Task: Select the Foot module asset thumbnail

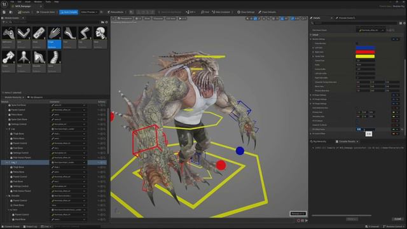Action: tap(69, 33)
